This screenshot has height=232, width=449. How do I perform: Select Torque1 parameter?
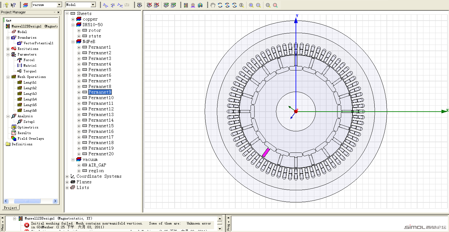point(30,71)
